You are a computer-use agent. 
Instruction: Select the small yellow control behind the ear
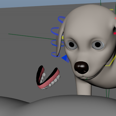coord(63,37)
